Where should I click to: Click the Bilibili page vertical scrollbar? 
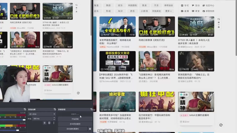(236, 29)
